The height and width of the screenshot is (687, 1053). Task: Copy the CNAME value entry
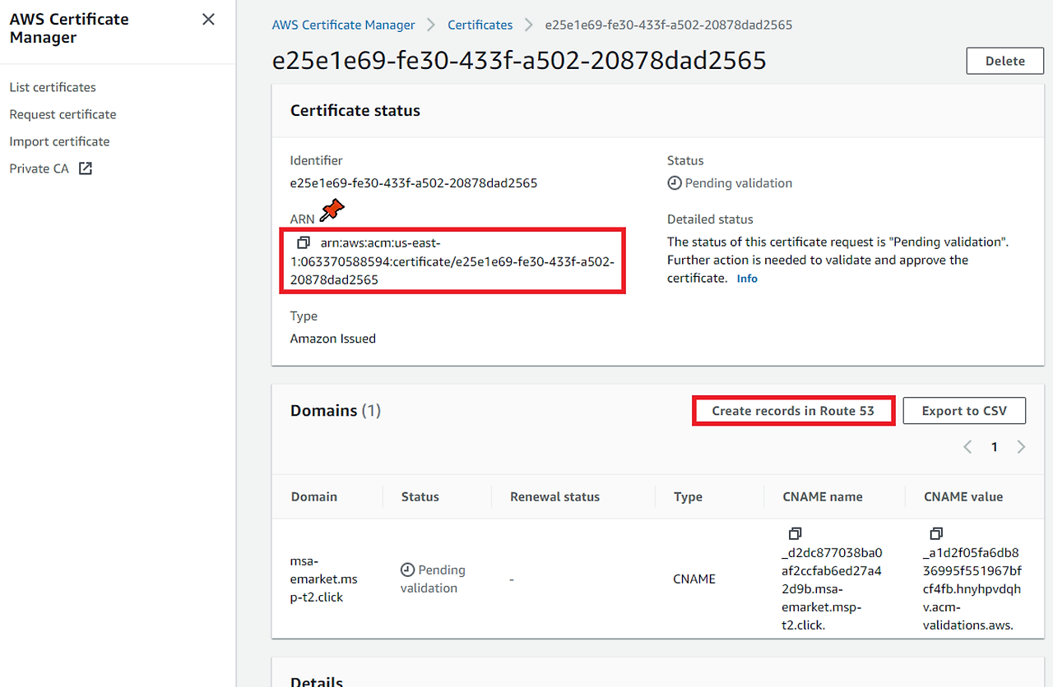pos(936,533)
